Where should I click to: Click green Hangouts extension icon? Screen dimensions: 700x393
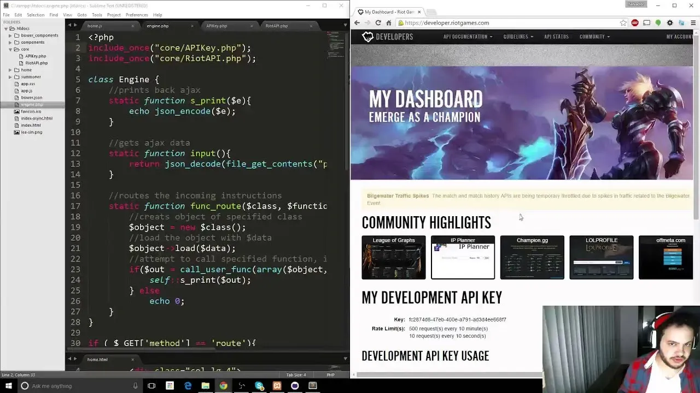(658, 23)
